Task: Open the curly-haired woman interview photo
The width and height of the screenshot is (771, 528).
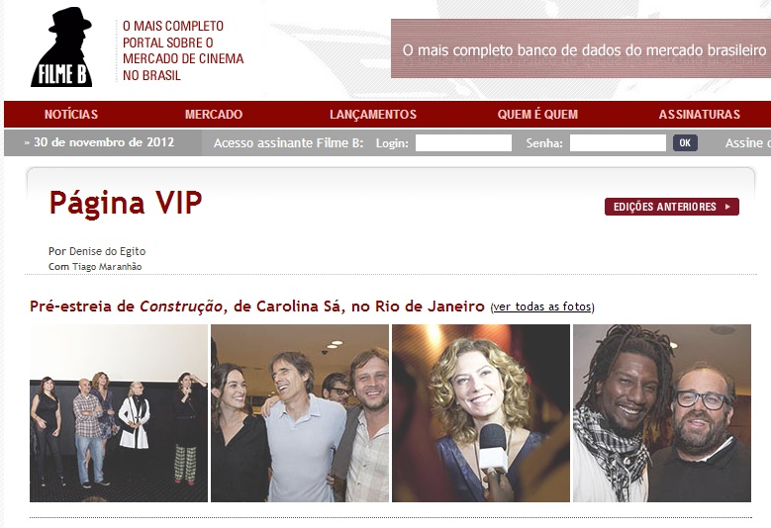Action: (x=481, y=413)
